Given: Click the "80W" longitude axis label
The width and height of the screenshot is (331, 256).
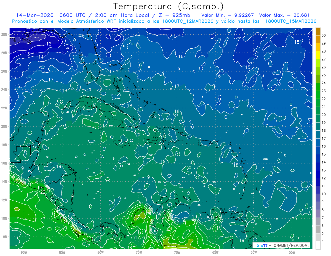Looking at the screenshot, I should [100, 252].
